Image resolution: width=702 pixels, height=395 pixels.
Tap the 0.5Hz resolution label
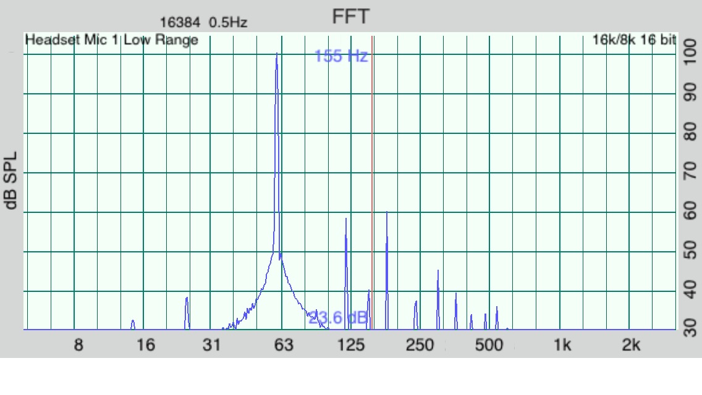[228, 22]
